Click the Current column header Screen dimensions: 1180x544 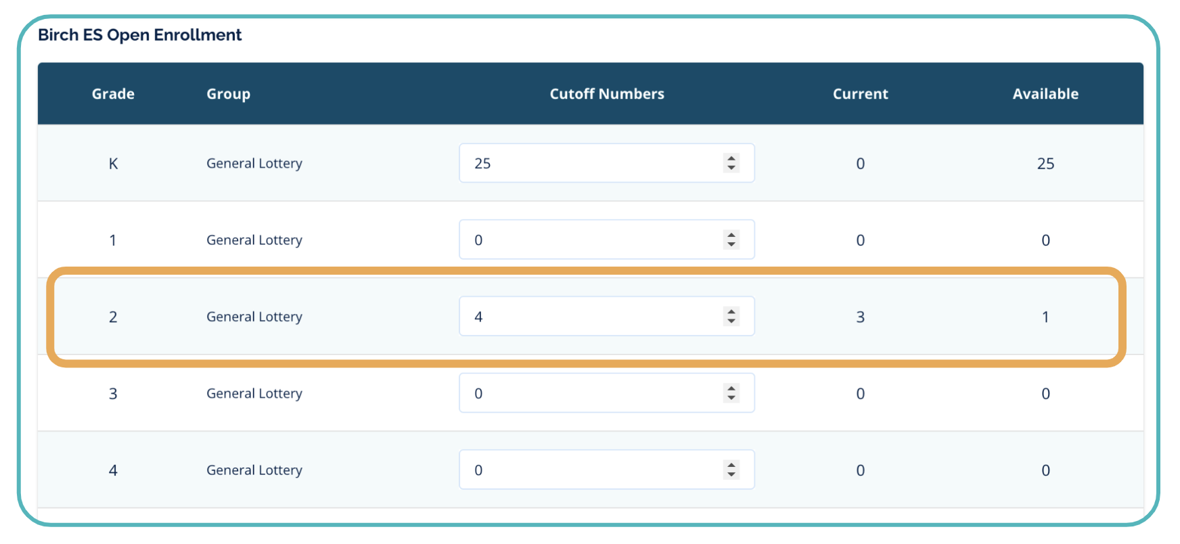(x=860, y=94)
